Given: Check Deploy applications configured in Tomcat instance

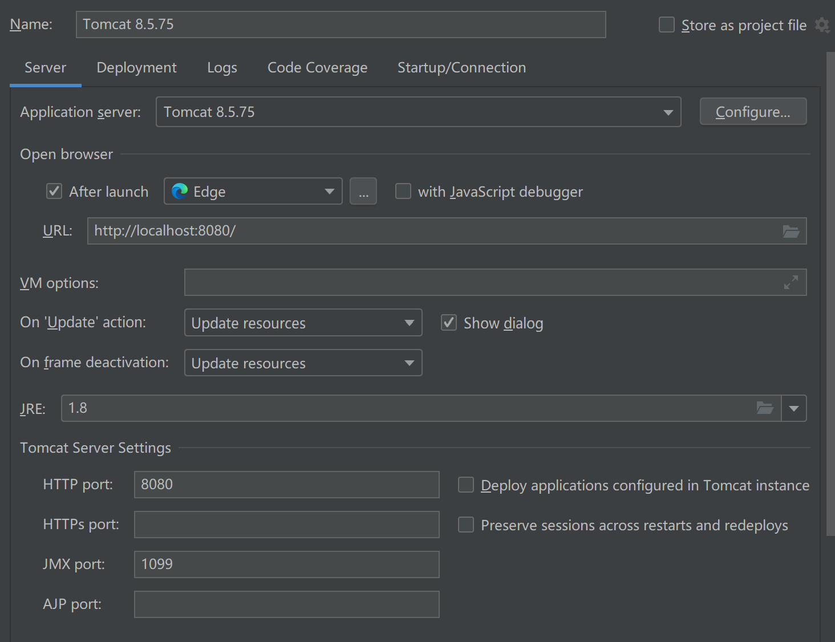Looking at the screenshot, I should [x=466, y=485].
